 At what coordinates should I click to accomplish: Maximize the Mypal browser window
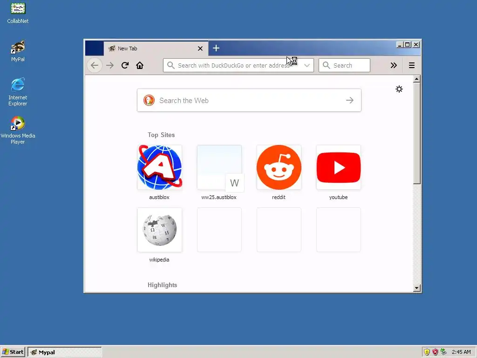point(408,45)
